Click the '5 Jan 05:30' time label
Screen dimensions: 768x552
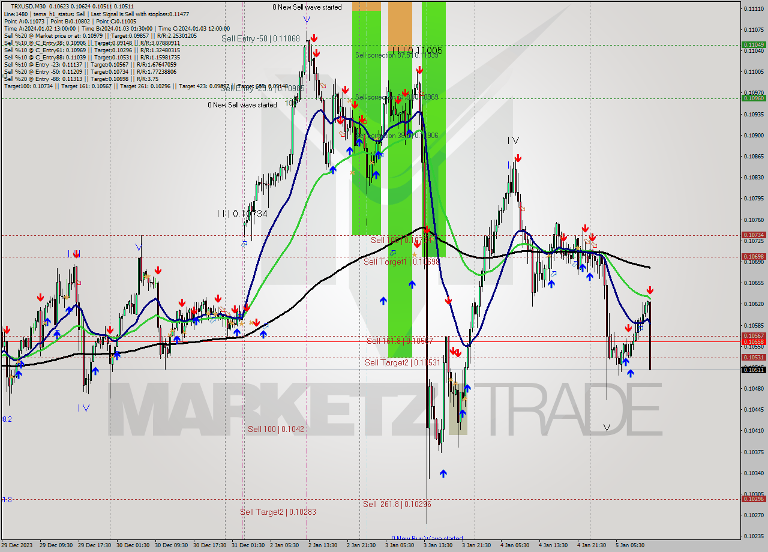pos(630,545)
